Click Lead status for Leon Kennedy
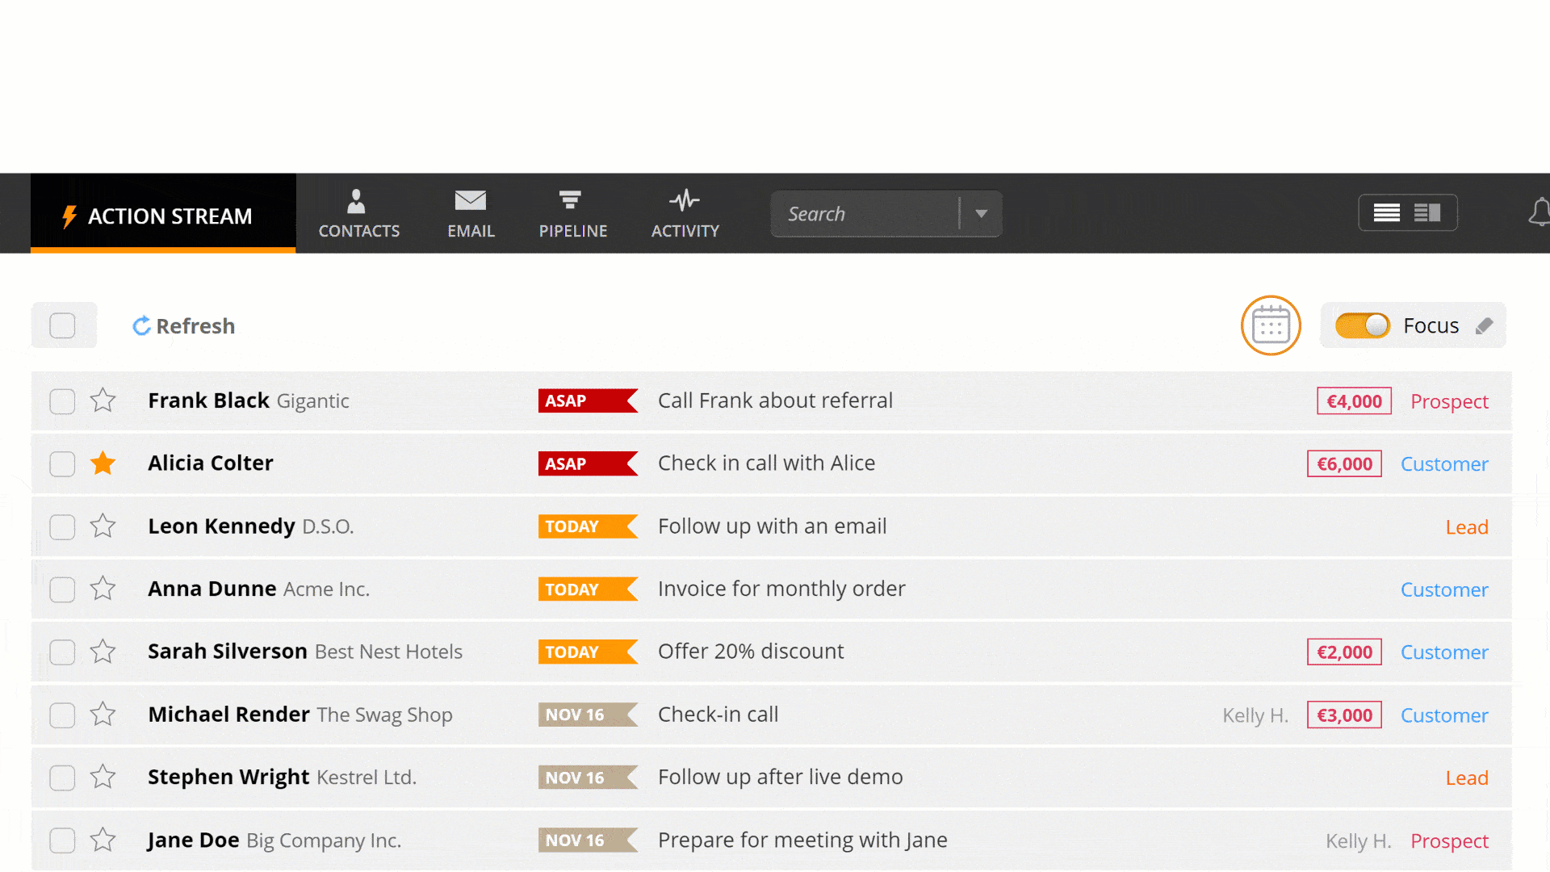This screenshot has width=1550, height=872. click(x=1467, y=527)
